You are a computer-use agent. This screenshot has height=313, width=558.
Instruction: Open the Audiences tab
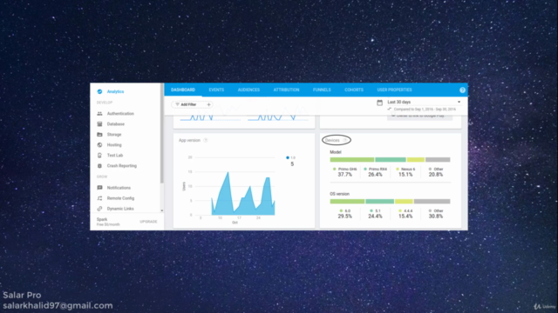tap(248, 90)
